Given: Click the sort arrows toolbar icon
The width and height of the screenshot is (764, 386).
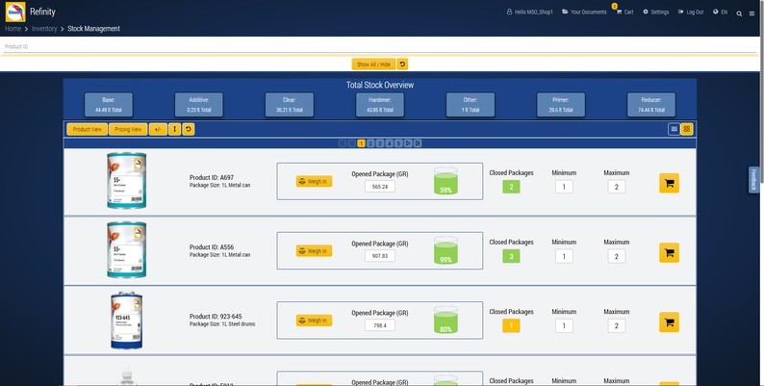Looking at the screenshot, I should [174, 129].
